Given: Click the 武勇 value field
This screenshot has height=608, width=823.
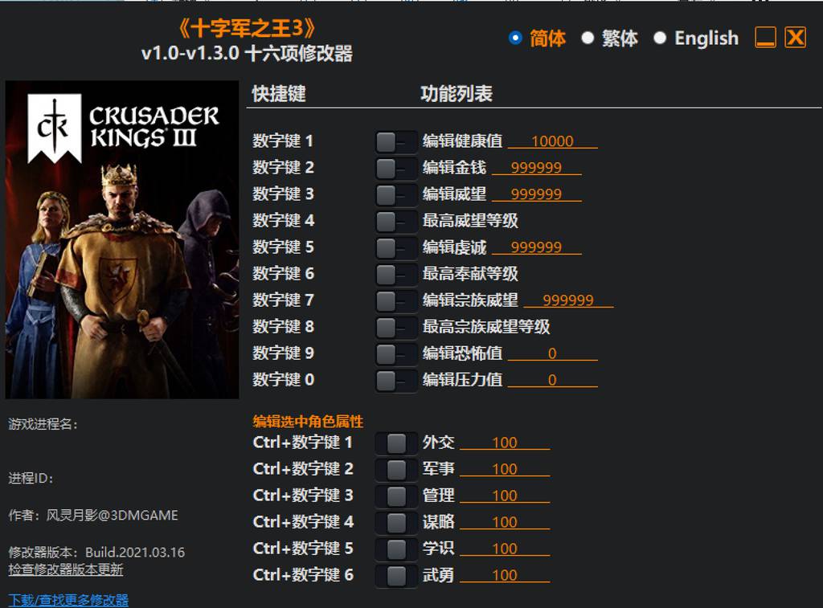Looking at the screenshot, I should pyautogui.click(x=505, y=575).
